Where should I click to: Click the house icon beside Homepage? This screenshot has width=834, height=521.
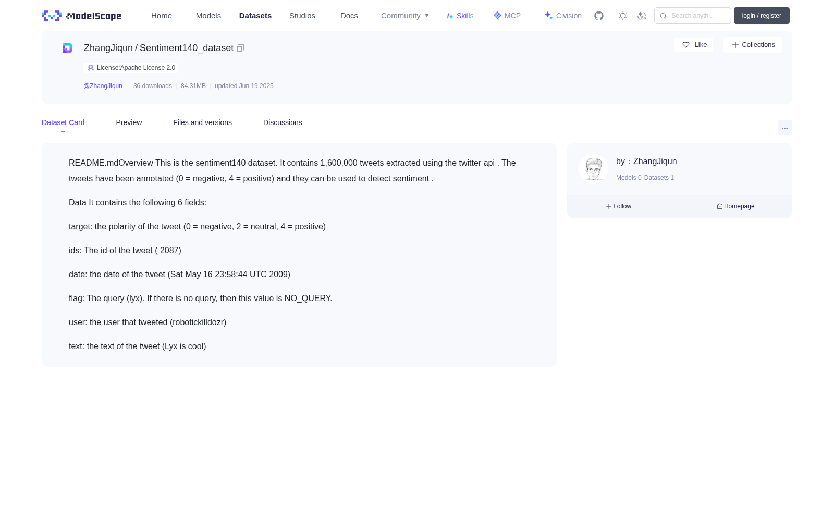click(720, 206)
